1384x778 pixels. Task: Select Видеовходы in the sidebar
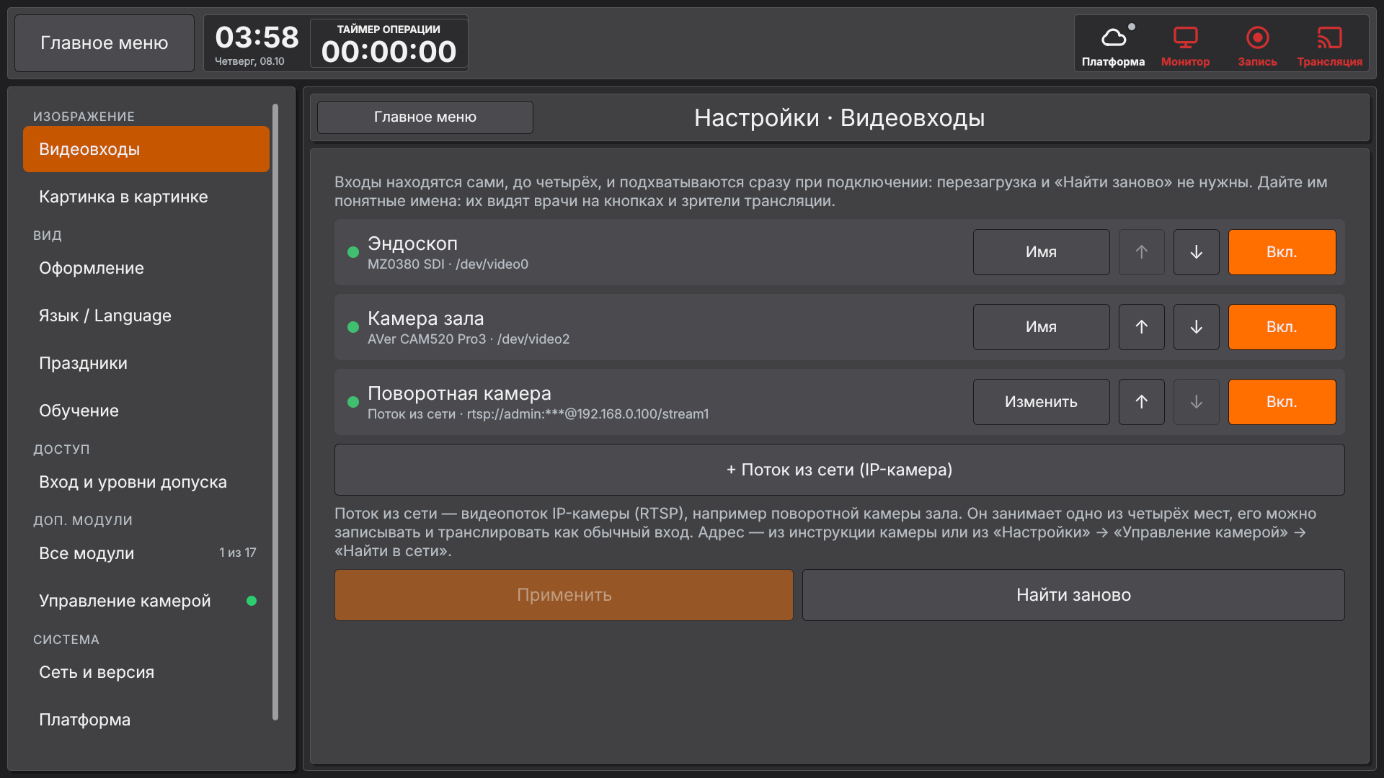coord(146,149)
